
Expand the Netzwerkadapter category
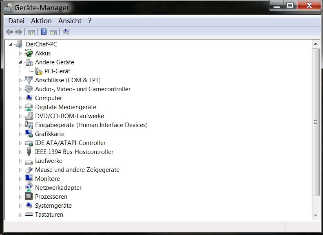pos(20,188)
